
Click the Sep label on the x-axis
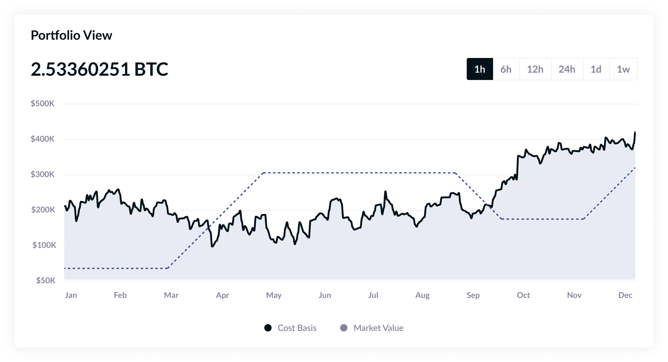click(x=473, y=295)
